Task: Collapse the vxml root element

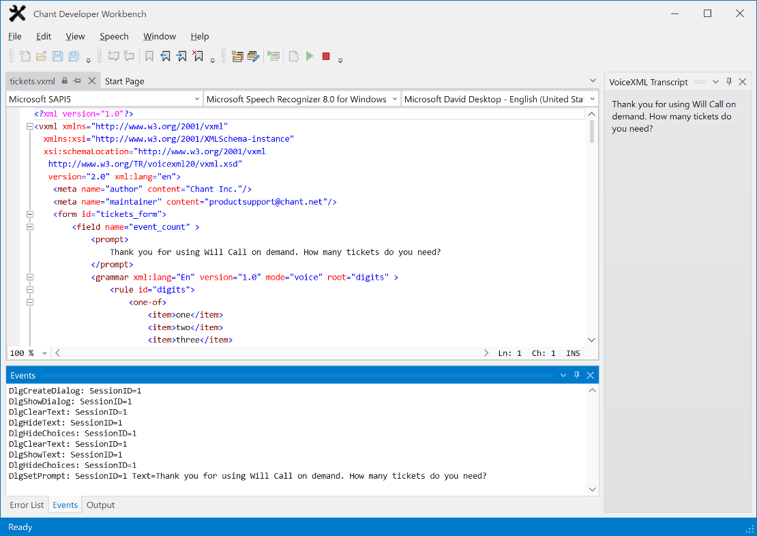Action: pos(30,127)
